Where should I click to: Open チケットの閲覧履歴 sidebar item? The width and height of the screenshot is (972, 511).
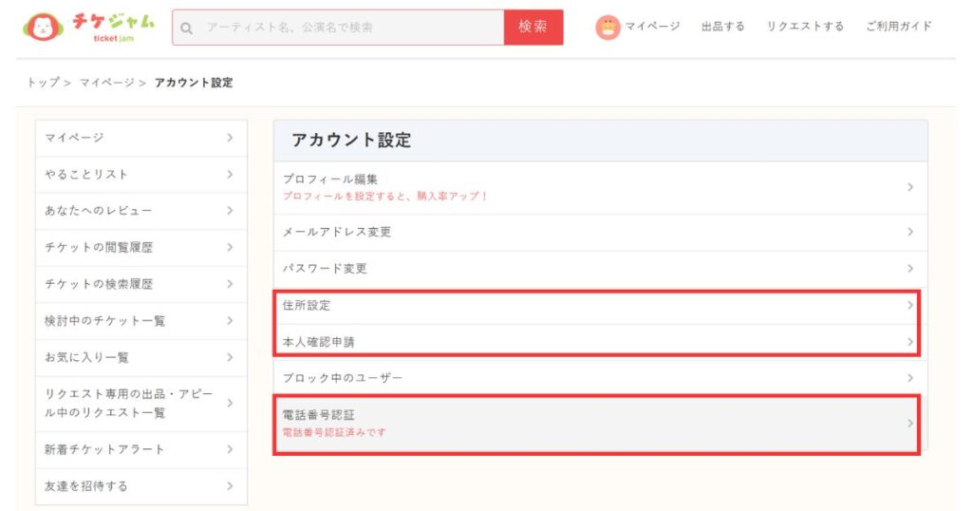pos(141,248)
